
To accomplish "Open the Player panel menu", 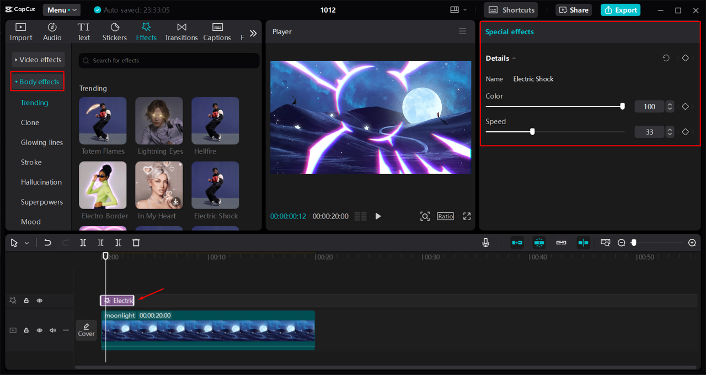I will (463, 31).
